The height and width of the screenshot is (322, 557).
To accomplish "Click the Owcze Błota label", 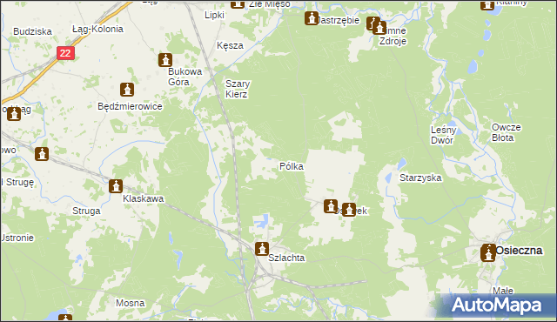I will (x=506, y=132).
